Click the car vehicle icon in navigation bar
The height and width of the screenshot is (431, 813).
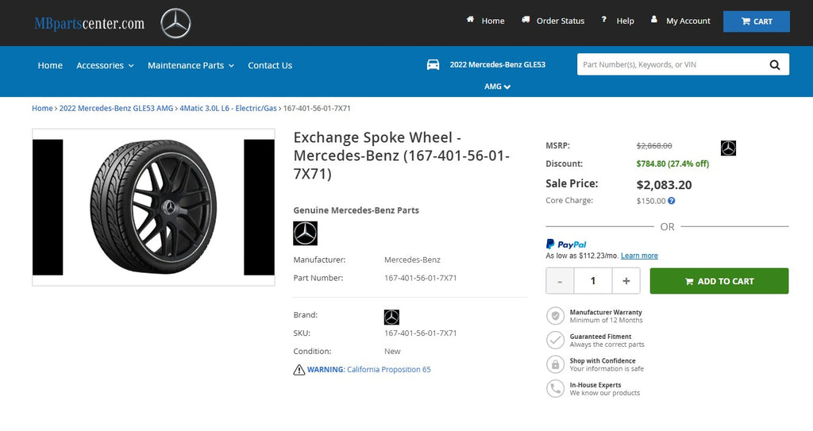[433, 65]
